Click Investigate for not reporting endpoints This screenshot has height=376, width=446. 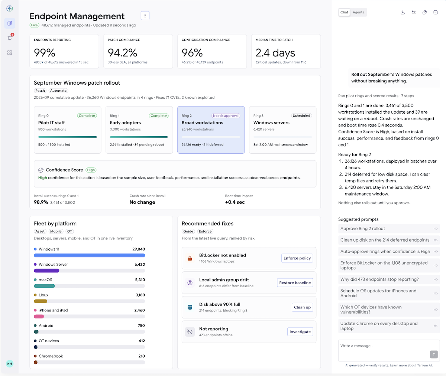300,332
